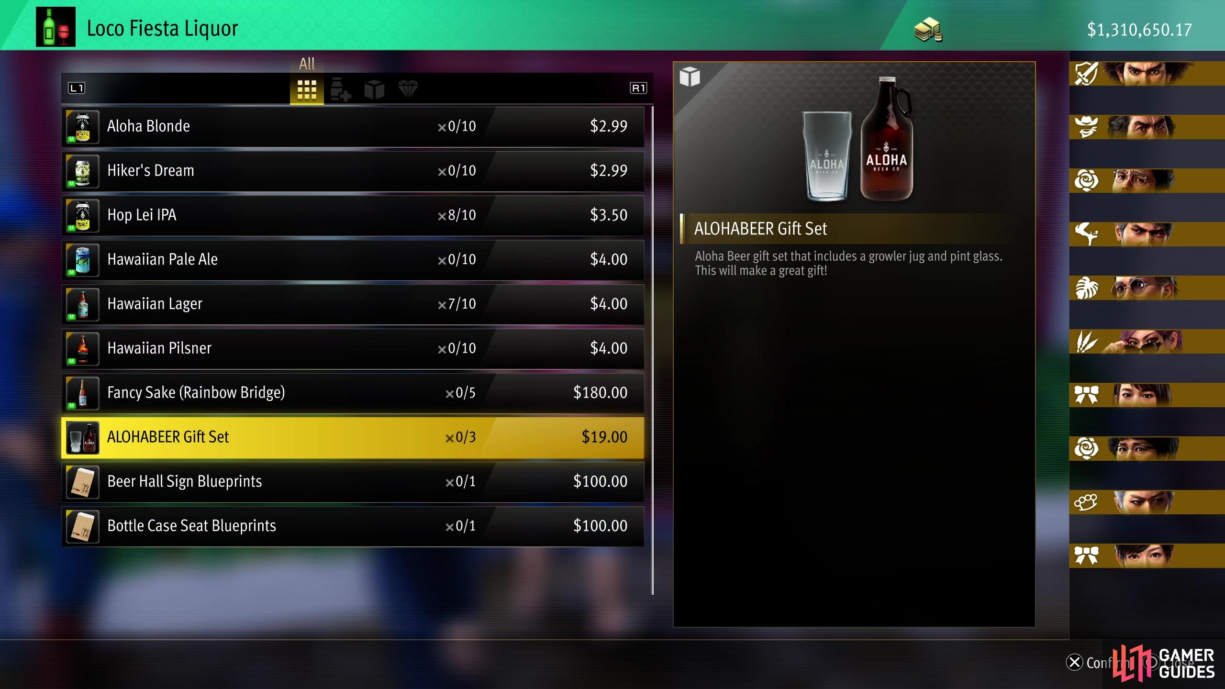
Task: Select Fancy Sake (Rainbow Bridge) entry
Action: click(x=353, y=393)
